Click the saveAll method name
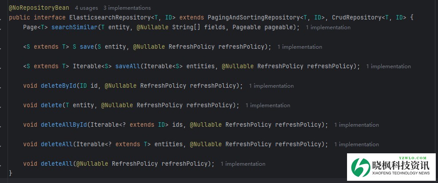 coord(127,66)
